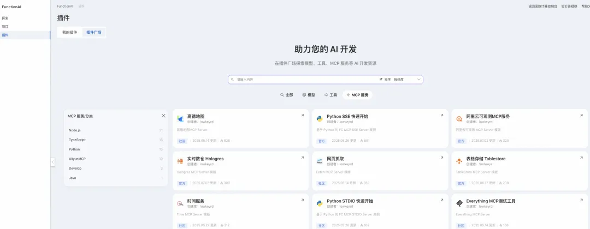This screenshot has height=229, width=590.
Task: Click the Python SSE 快速开始 Python logo
Action: pyautogui.click(x=320, y=119)
